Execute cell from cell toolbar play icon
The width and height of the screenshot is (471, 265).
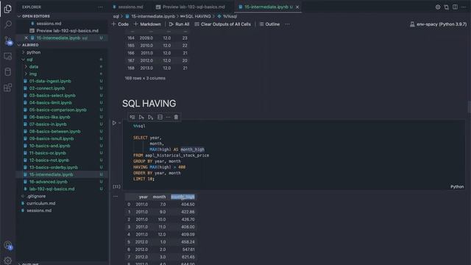click(x=141, y=117)
